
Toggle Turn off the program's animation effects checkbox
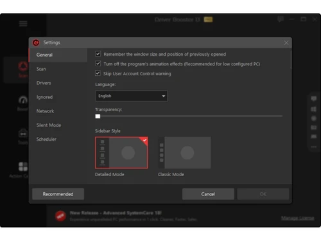(x=98, y=64)
